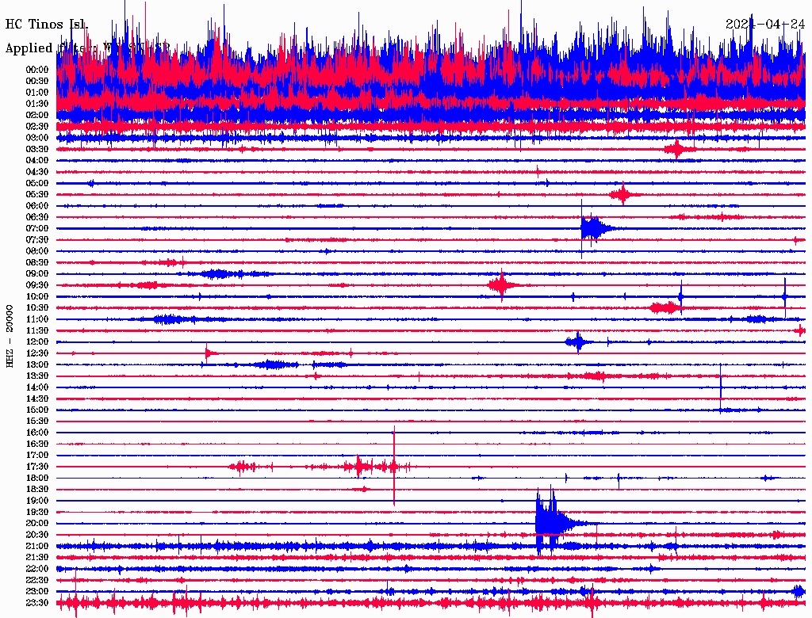This screenshot has width=812, height=618.
Task: Click the vertical 'HHZ - 20000' axis label
Action: (10, 336)
